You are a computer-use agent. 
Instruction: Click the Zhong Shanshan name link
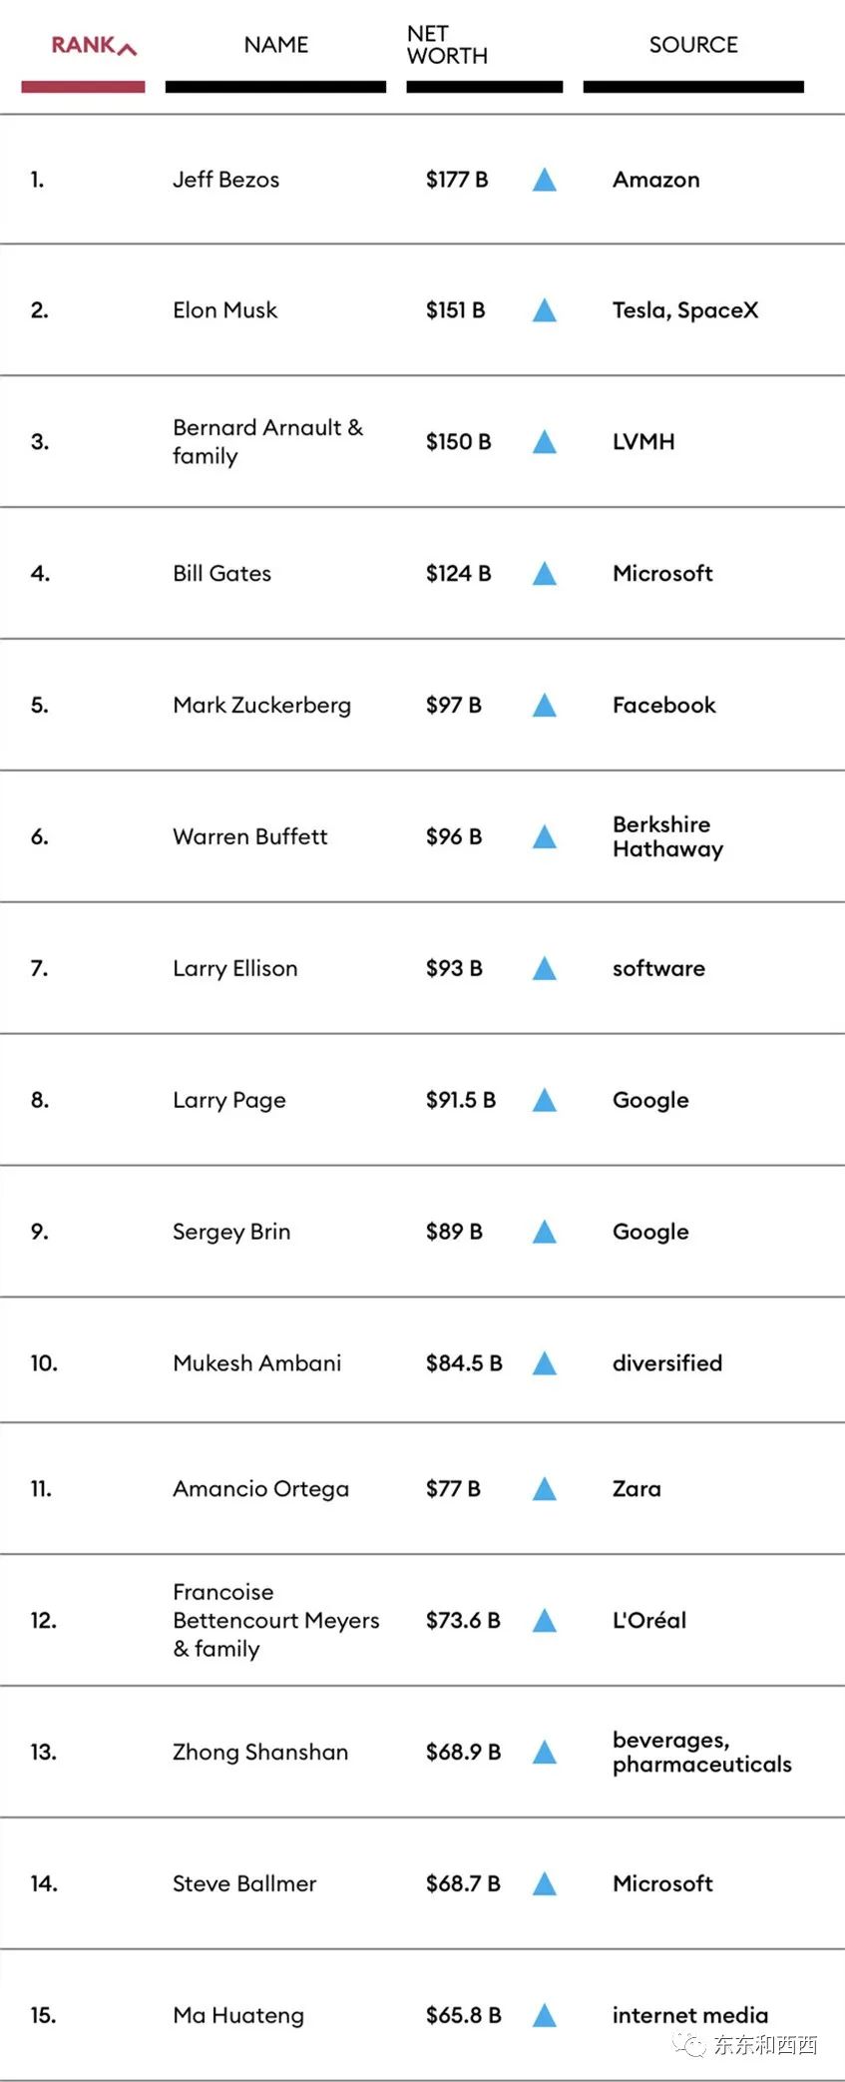tap(260, 1753)
